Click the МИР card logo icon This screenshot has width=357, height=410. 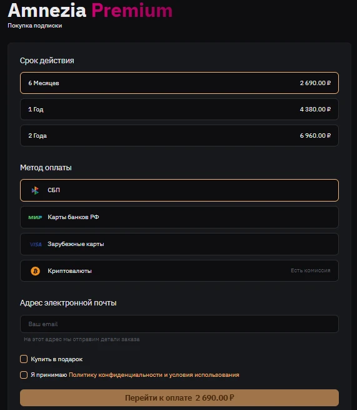(x=35, y=217)
